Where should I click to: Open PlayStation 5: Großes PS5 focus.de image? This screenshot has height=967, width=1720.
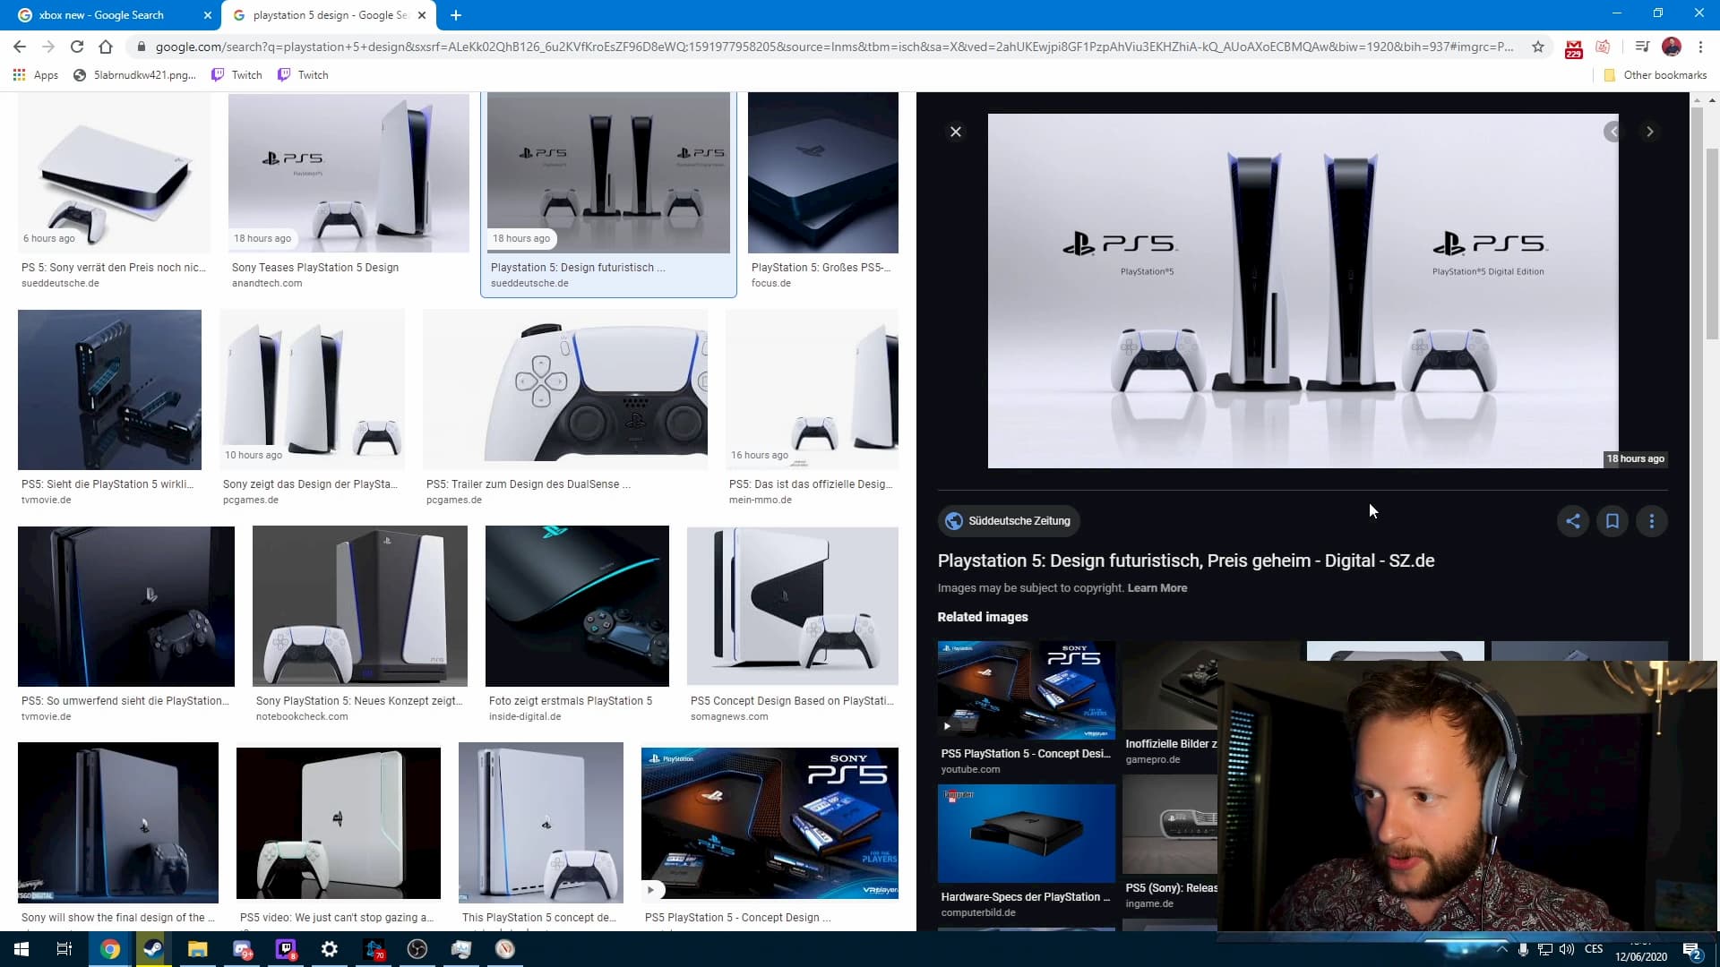coord(823,173)
